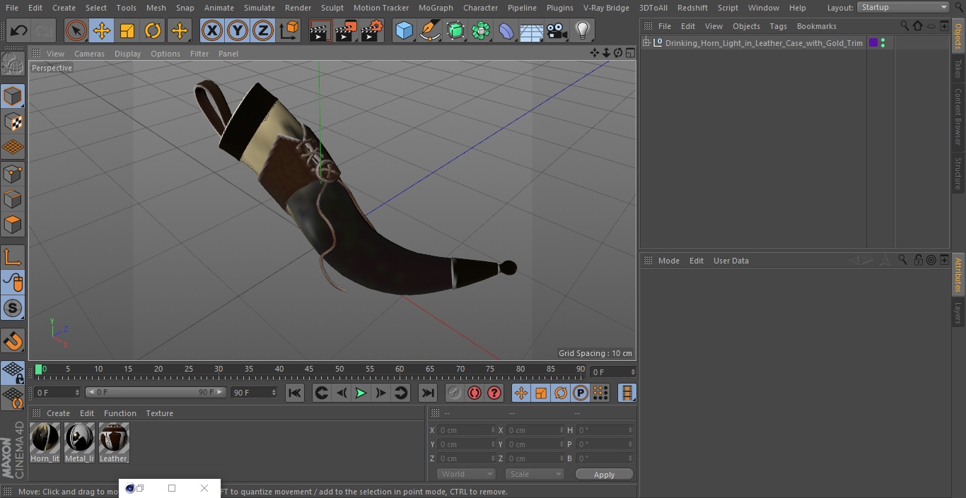This screenshot has width=966, height=498.
Task: Click frame 45 on the timeline ruler
Action: point(309,370)
